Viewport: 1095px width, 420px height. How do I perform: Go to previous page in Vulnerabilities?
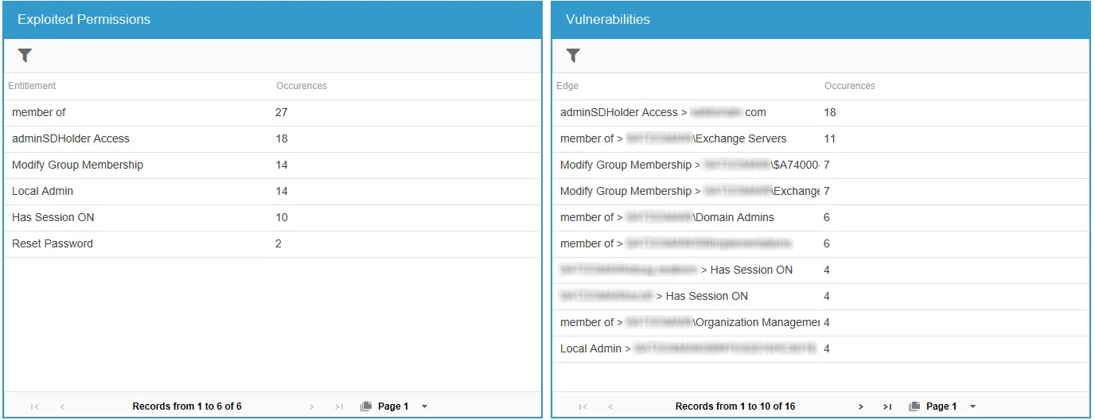[610, 406]
